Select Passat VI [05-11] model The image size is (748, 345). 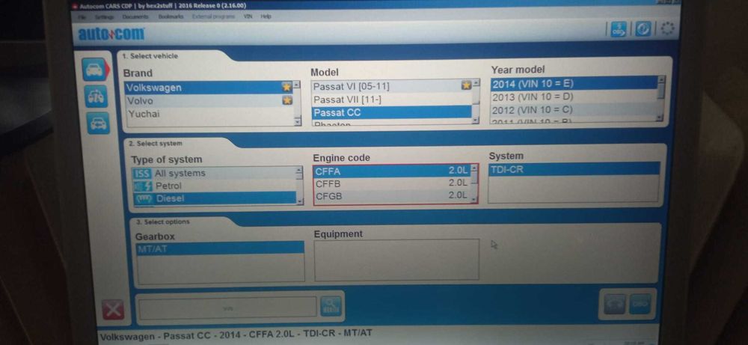click(x=391, y=86)
